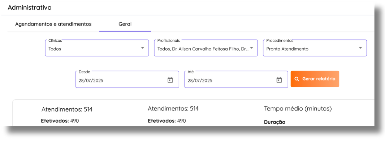Screen dimensions: 385x141
Task: Expand the Clínicas dropdown arrow
Action: (142, 48)
